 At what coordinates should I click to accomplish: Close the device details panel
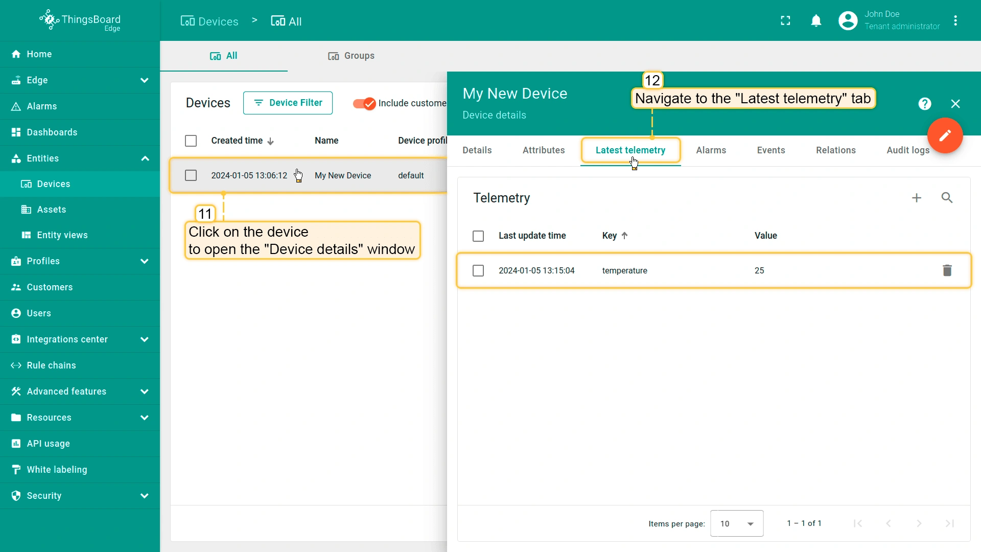coord(955,104)
